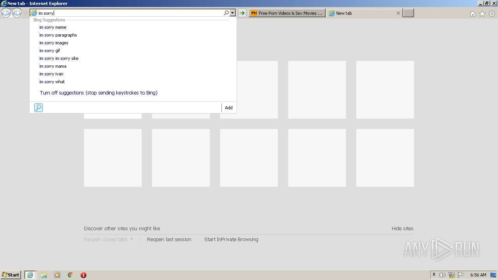The width and height of the screenshot is (498, 280).
Task: Go forward with the Forward arrow button
Action: [17, 13]
